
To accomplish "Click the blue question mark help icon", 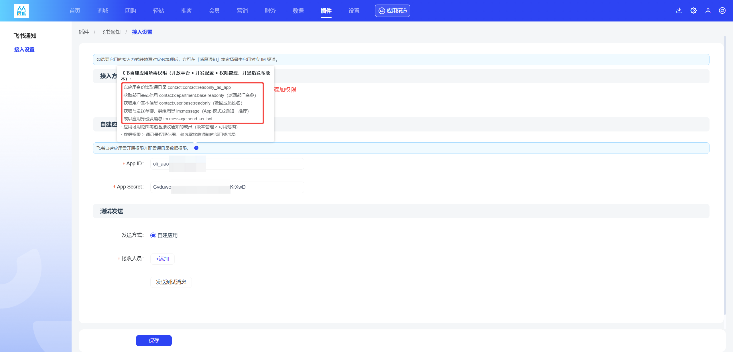I will click(x=196, y=148).
